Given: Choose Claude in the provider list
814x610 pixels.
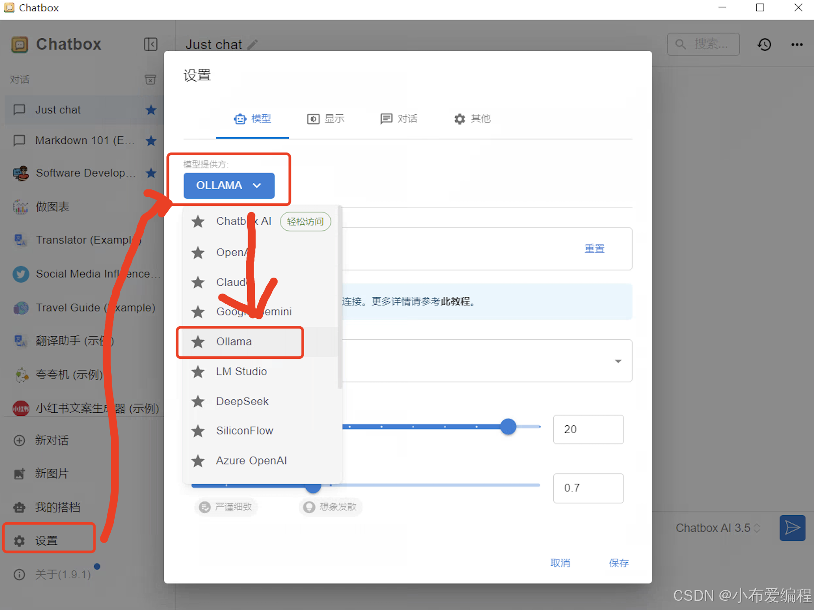Looking at the screenshot, I should pos(260,282).
